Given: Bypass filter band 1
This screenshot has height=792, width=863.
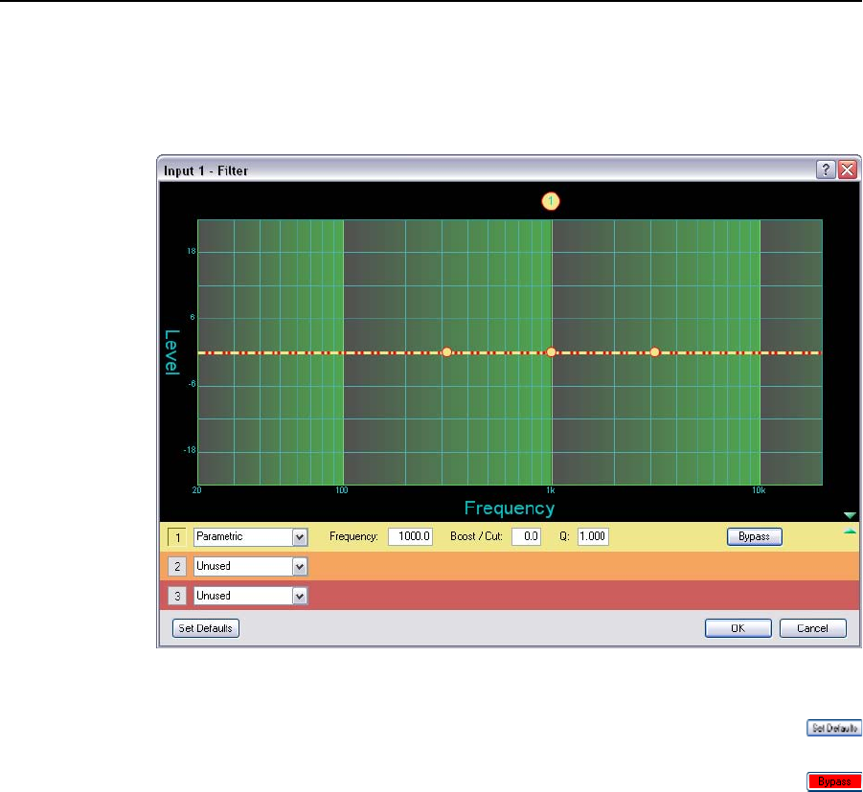Looking at the screenshot, I should coord(755,536).
